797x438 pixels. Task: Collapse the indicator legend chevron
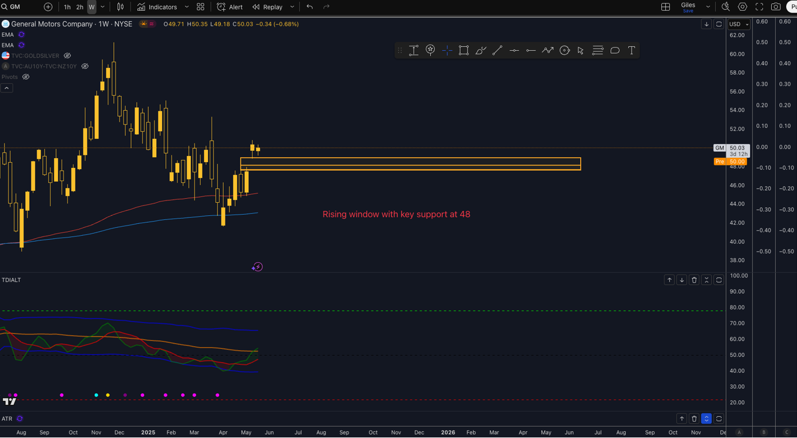click(x=6, y=88)
